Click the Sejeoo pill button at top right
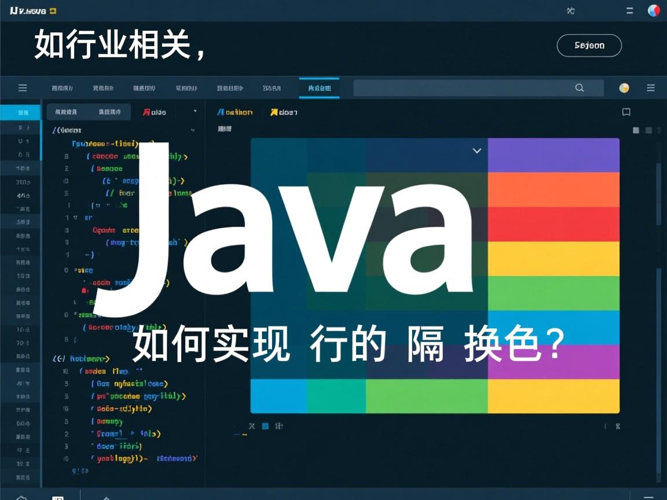The width and height of the screenshot is (667, 500). pos(589,45)
